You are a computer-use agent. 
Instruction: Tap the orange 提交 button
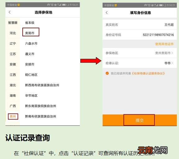pyautogui.click(x=139, y=120)
